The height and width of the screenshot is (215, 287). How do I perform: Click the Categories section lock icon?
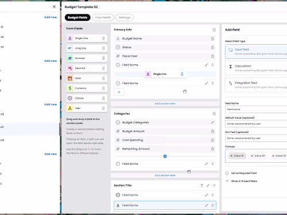coord(214,114)
